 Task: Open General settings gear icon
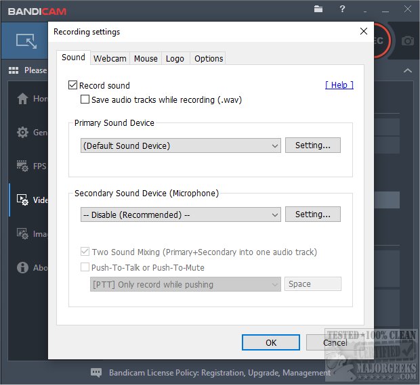[22, 132]
